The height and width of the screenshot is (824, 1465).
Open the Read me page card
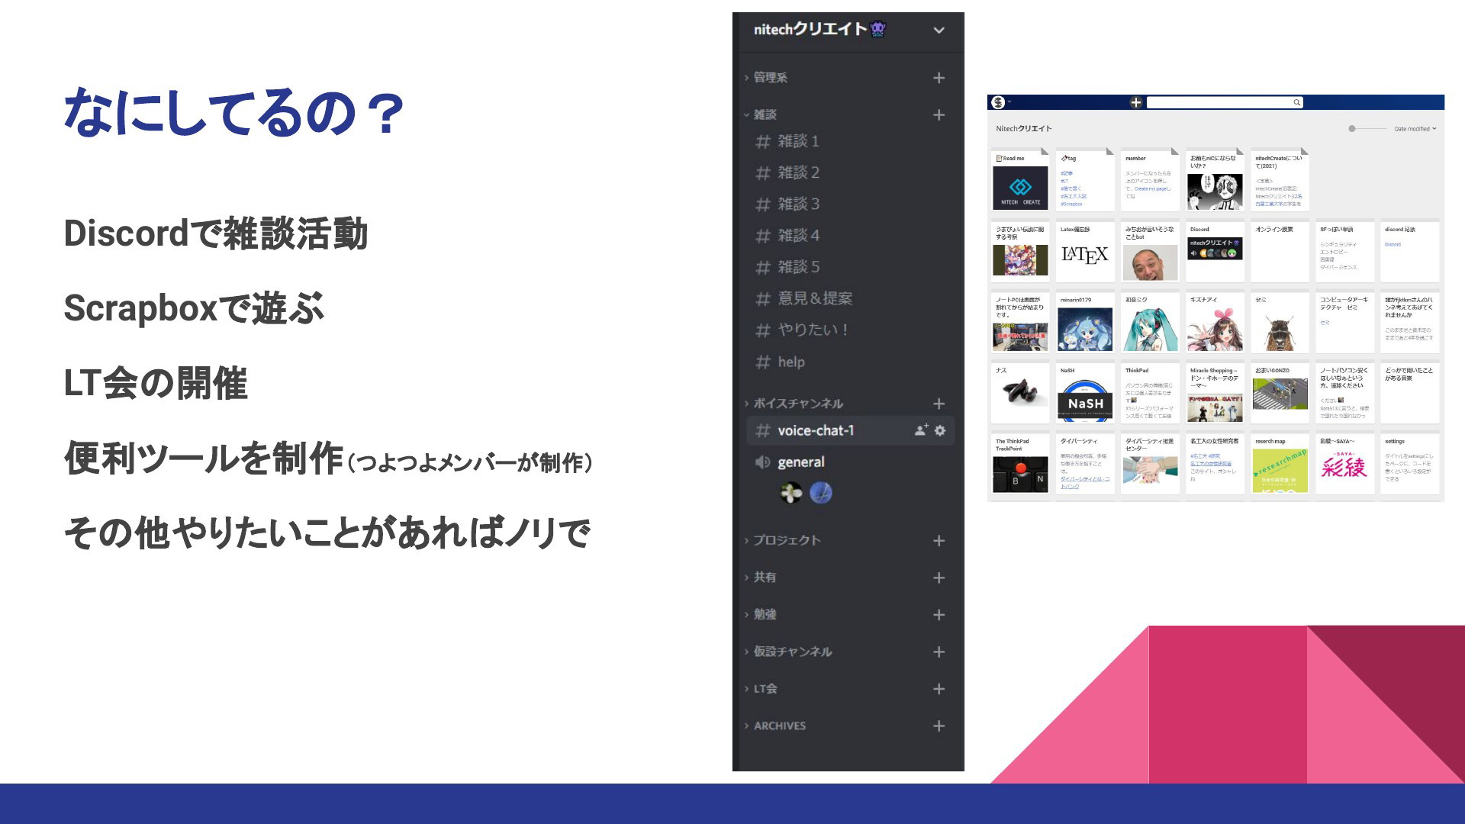[1020, 181]
